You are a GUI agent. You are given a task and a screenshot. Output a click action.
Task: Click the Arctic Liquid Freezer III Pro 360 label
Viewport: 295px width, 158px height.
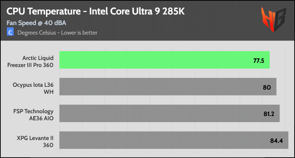coord(30,61)
